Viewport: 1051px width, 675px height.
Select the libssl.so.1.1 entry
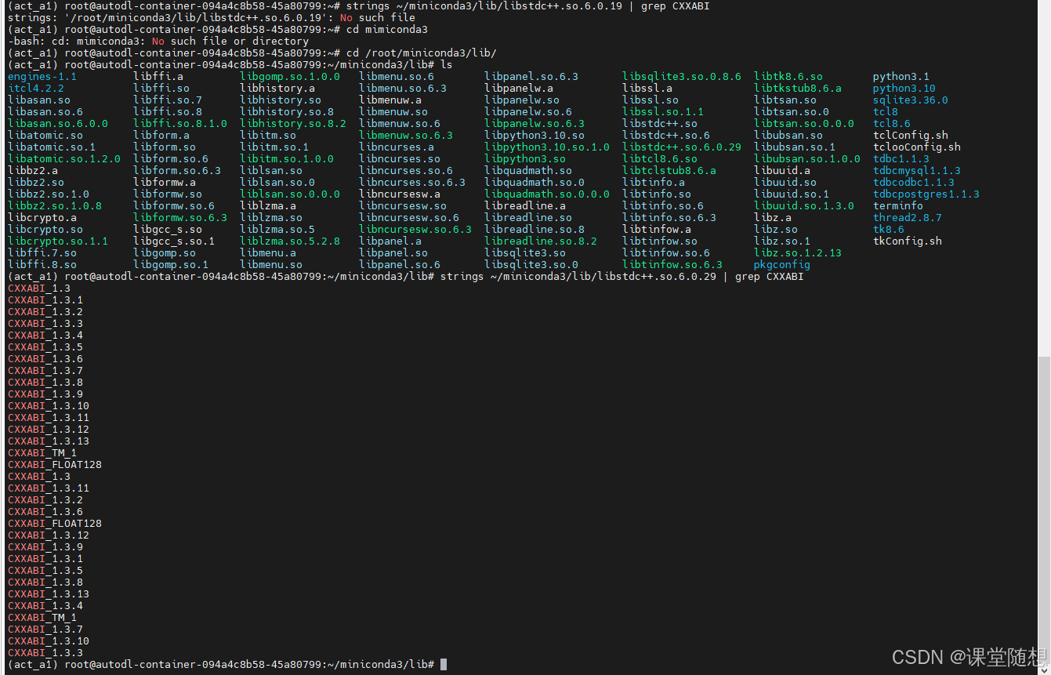point(663,112)
